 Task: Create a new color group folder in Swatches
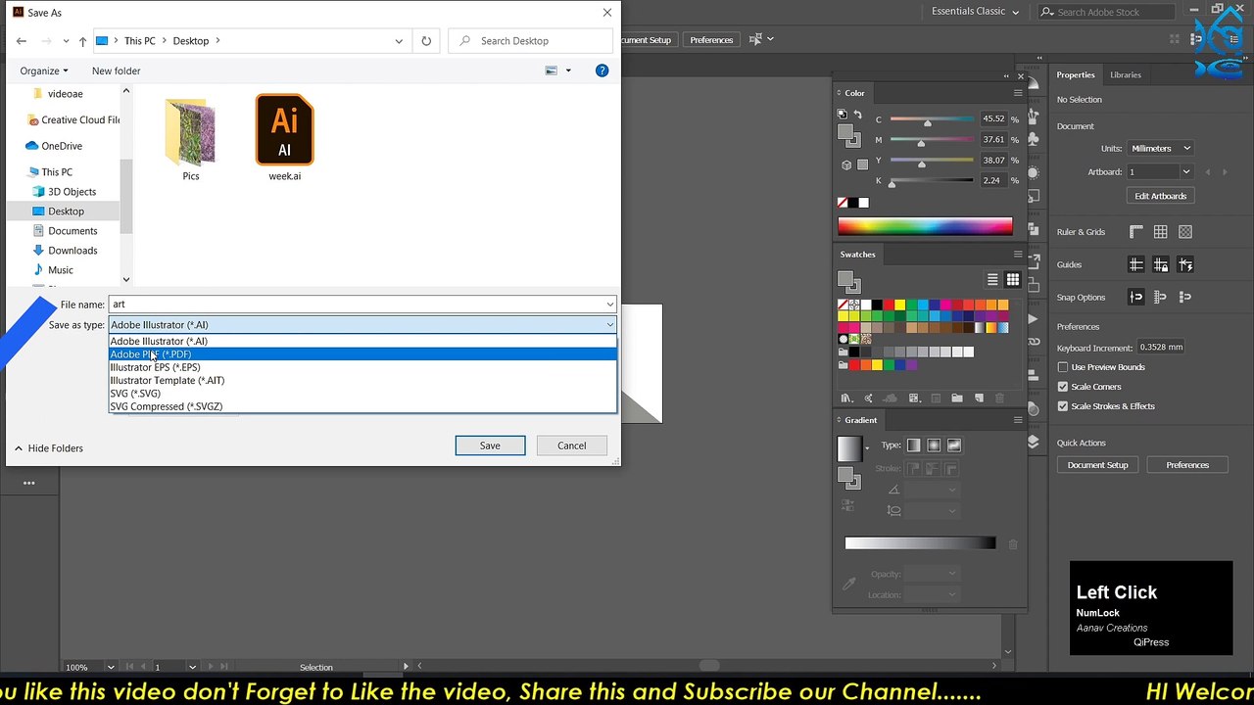pyautogui.click(x=956, y=399)
